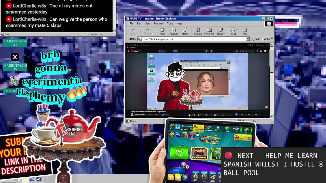The height and width of the screenshot is (183, 326).
Task: Click the Remix button under the video
Action: 165,115
